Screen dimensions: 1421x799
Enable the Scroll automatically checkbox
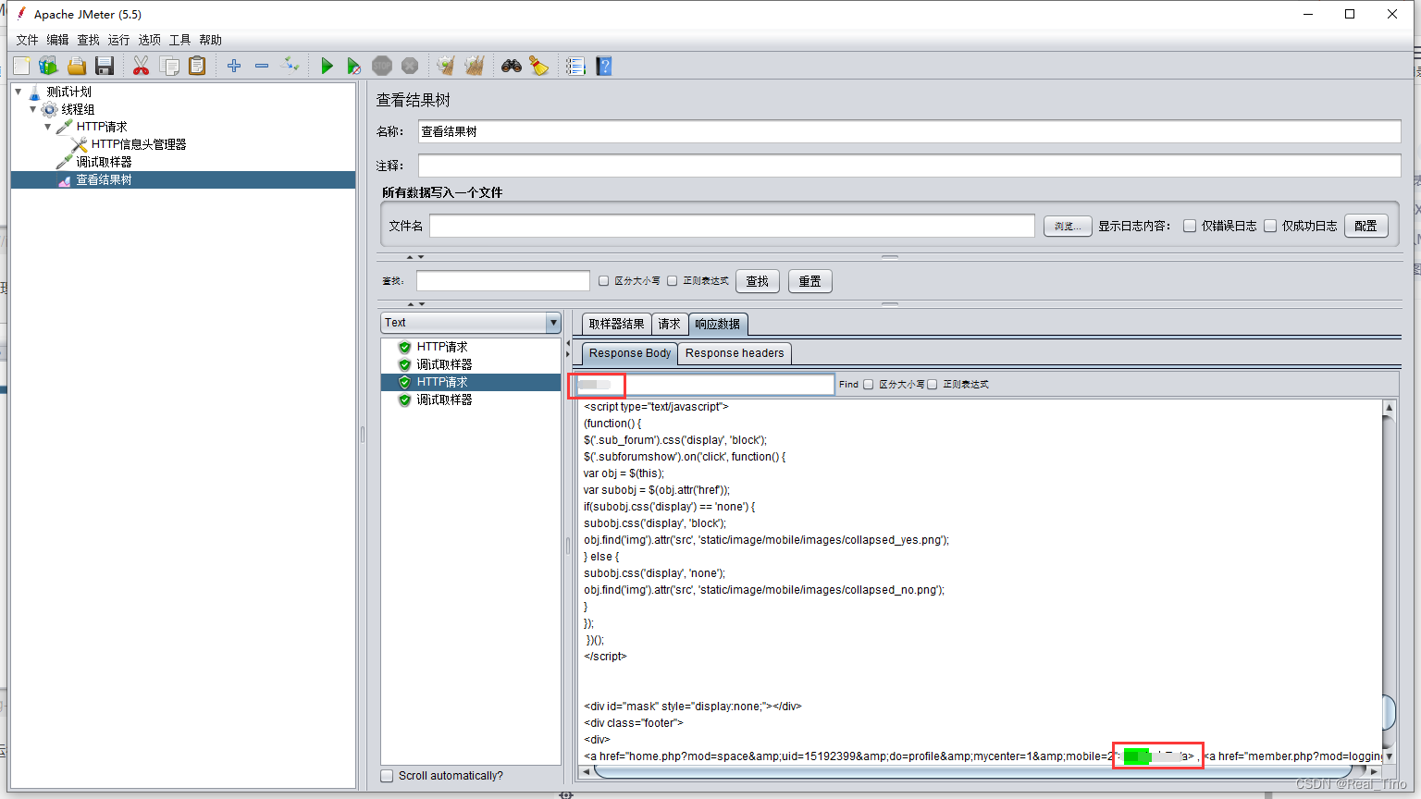387,776
